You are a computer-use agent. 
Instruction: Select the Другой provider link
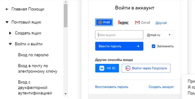[161, 23]
